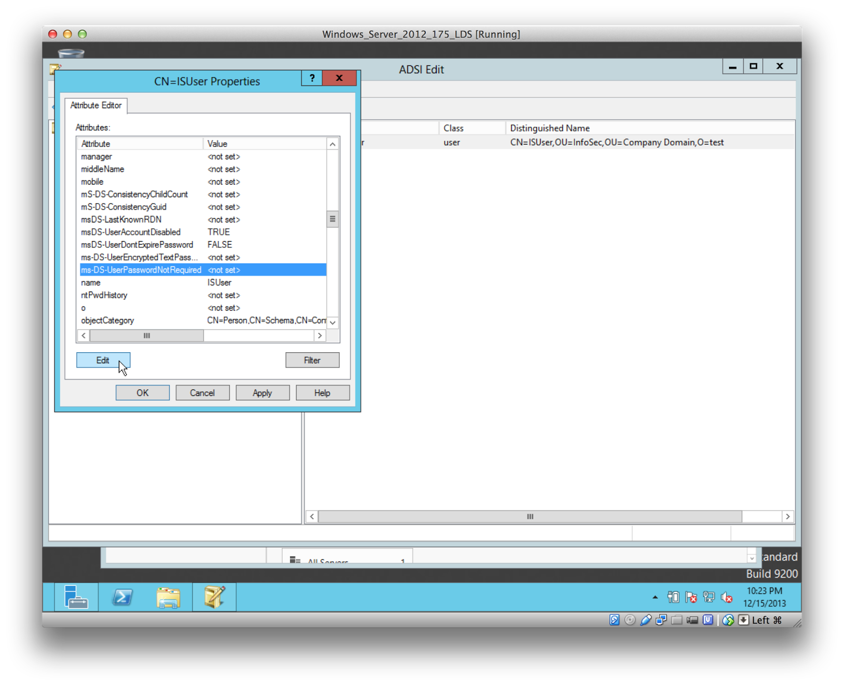Click the muted volume speaker icon

point(727,597)
